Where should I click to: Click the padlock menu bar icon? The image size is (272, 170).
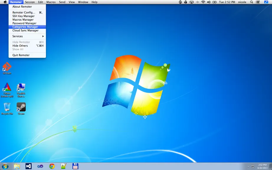click(186, 2)
